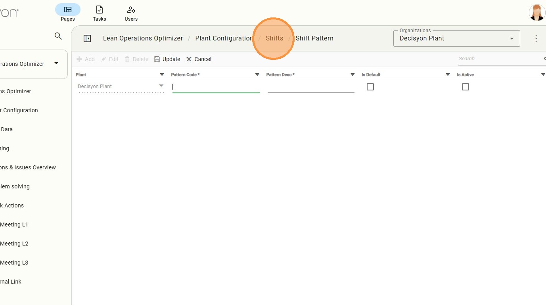Screen dimensions: 546x305
Task: Click the sidebar search magnifier icon
Action: click(58, 36)
